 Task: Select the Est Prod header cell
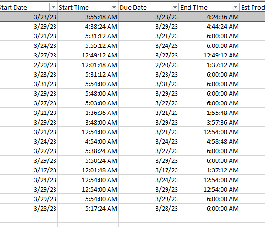pyautogui.click(x=253, y=7)
